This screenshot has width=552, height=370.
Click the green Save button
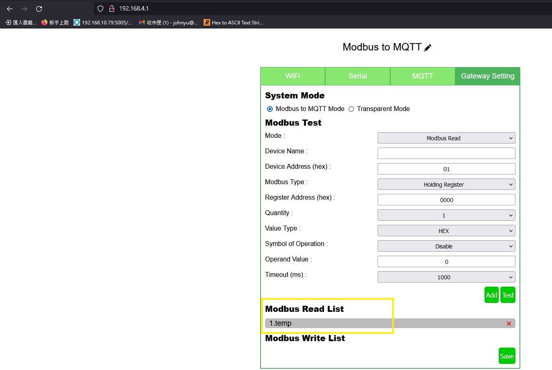(506, 356)
